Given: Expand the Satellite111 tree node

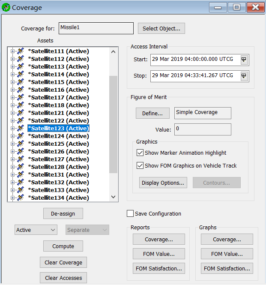Looking at the screenshot, I should (12, 51).
